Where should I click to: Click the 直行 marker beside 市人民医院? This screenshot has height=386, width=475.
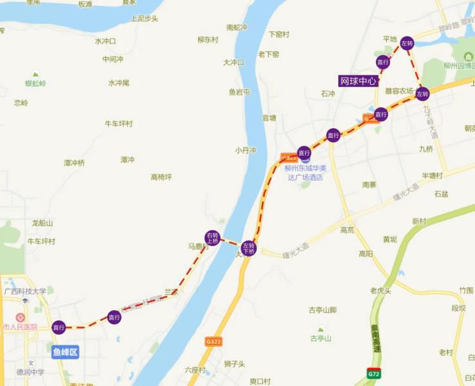59,327
